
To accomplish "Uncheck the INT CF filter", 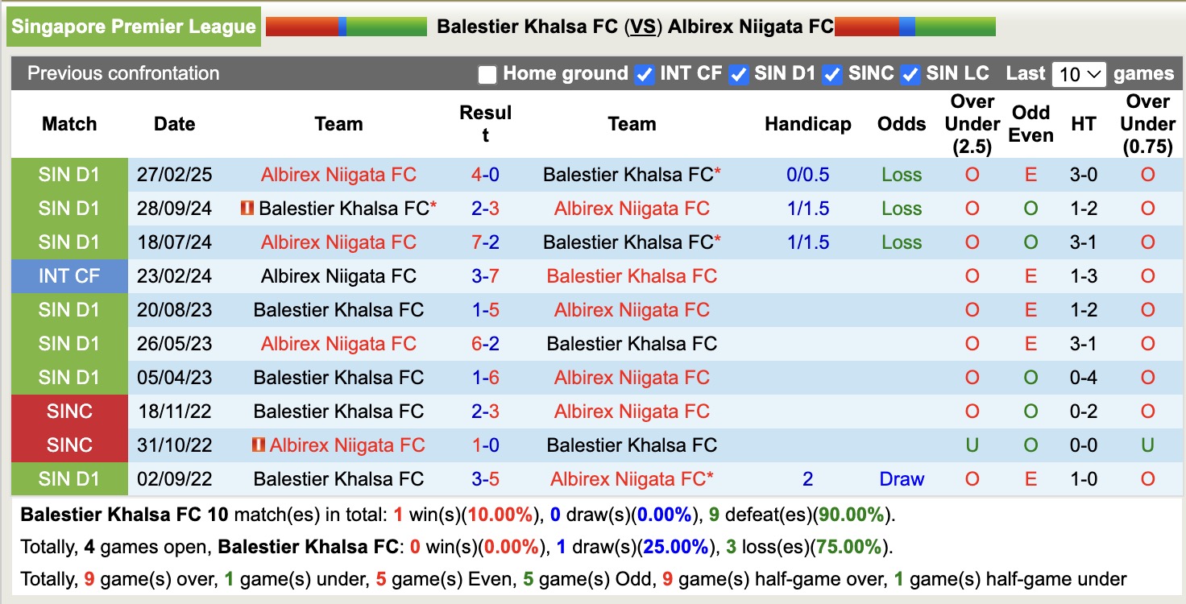I will 643,73.
